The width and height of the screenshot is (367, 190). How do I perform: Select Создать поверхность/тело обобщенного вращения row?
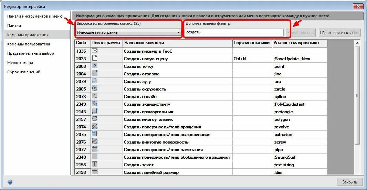[x=201, y=157]
